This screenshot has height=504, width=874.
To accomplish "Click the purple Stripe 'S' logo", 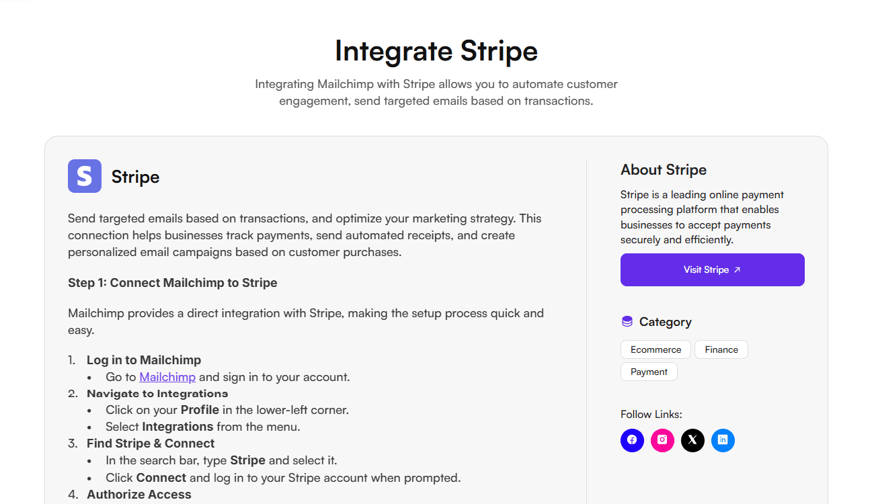I will (x=85, y=176).
